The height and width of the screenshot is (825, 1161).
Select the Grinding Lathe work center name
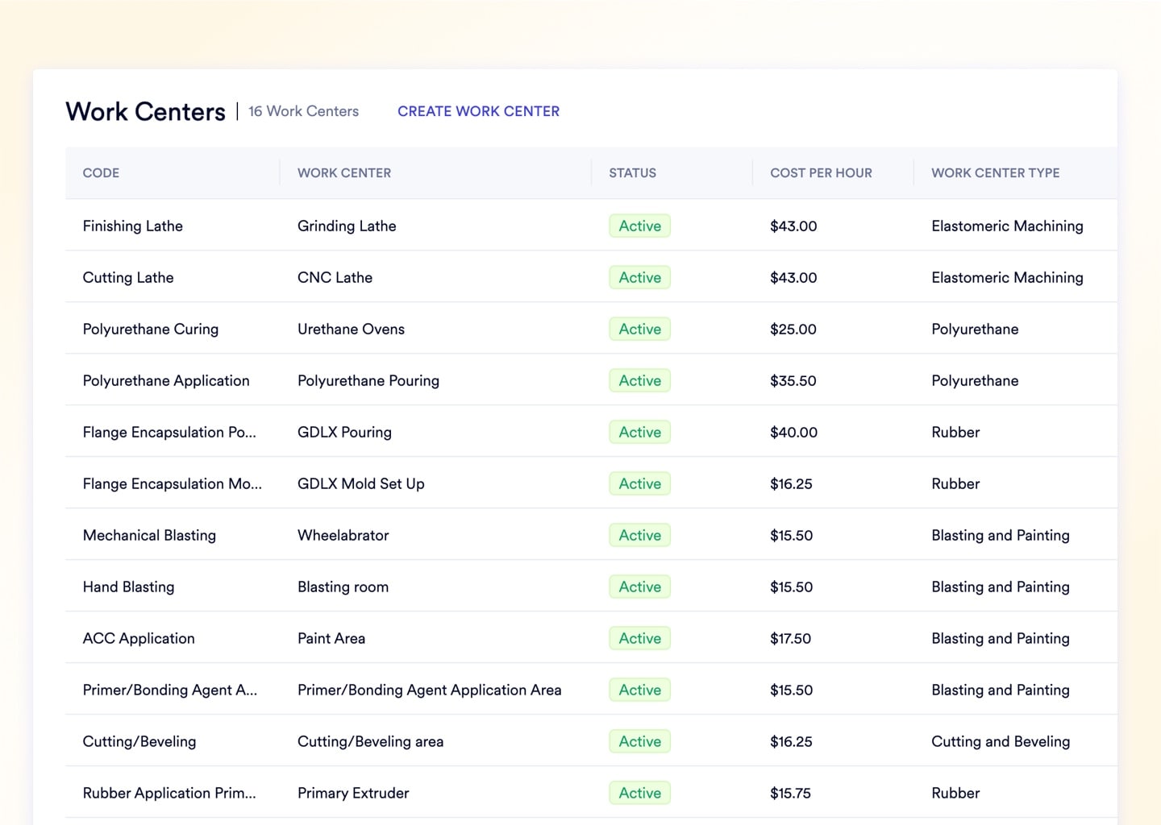[x=347, y=226]
